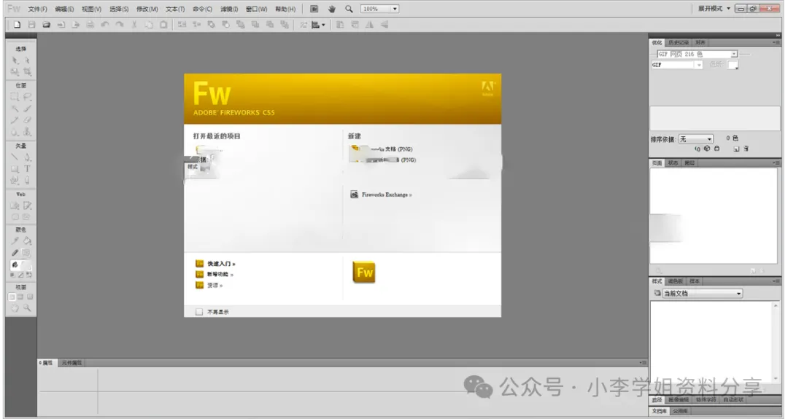Click the 色板 matte color swatch

point(733,65)
